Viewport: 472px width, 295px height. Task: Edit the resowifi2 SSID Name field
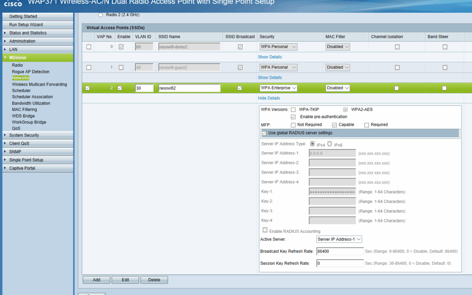tap(189, 88)
